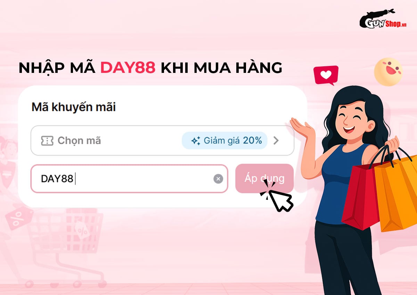The width and height of the screenshot is (417, 295).
Task: Expand the Chọn mã chevron arrow
Action: (x=276, y=141)
